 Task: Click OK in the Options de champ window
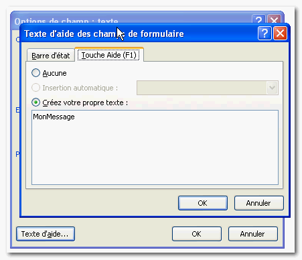197,234
